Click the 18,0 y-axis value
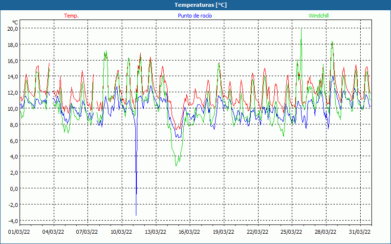The width and height of the screenshot is (391, 244). [13, 45]
